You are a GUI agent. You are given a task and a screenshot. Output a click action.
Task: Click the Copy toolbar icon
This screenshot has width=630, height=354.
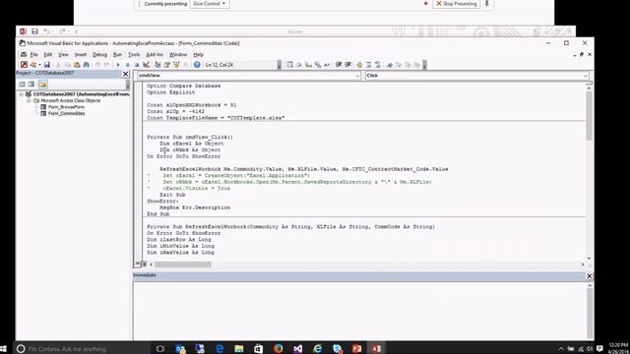click(x=68, y=65)
